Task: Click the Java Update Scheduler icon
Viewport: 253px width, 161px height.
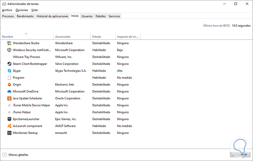Action: (x=9, y=98)
